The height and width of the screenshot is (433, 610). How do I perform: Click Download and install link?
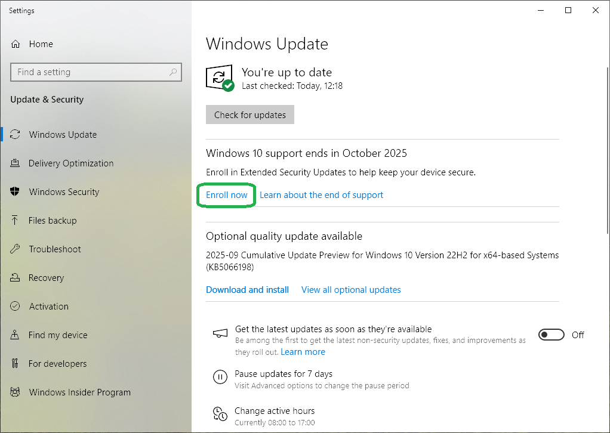(247, 290)
